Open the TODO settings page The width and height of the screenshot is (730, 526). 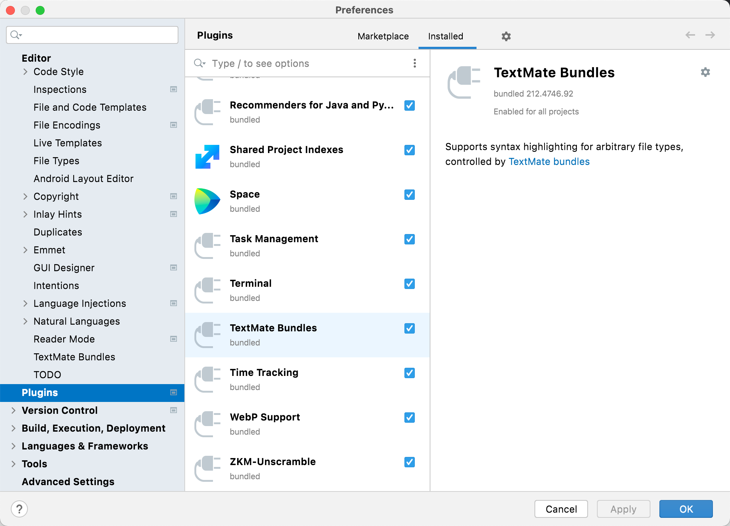47,374
